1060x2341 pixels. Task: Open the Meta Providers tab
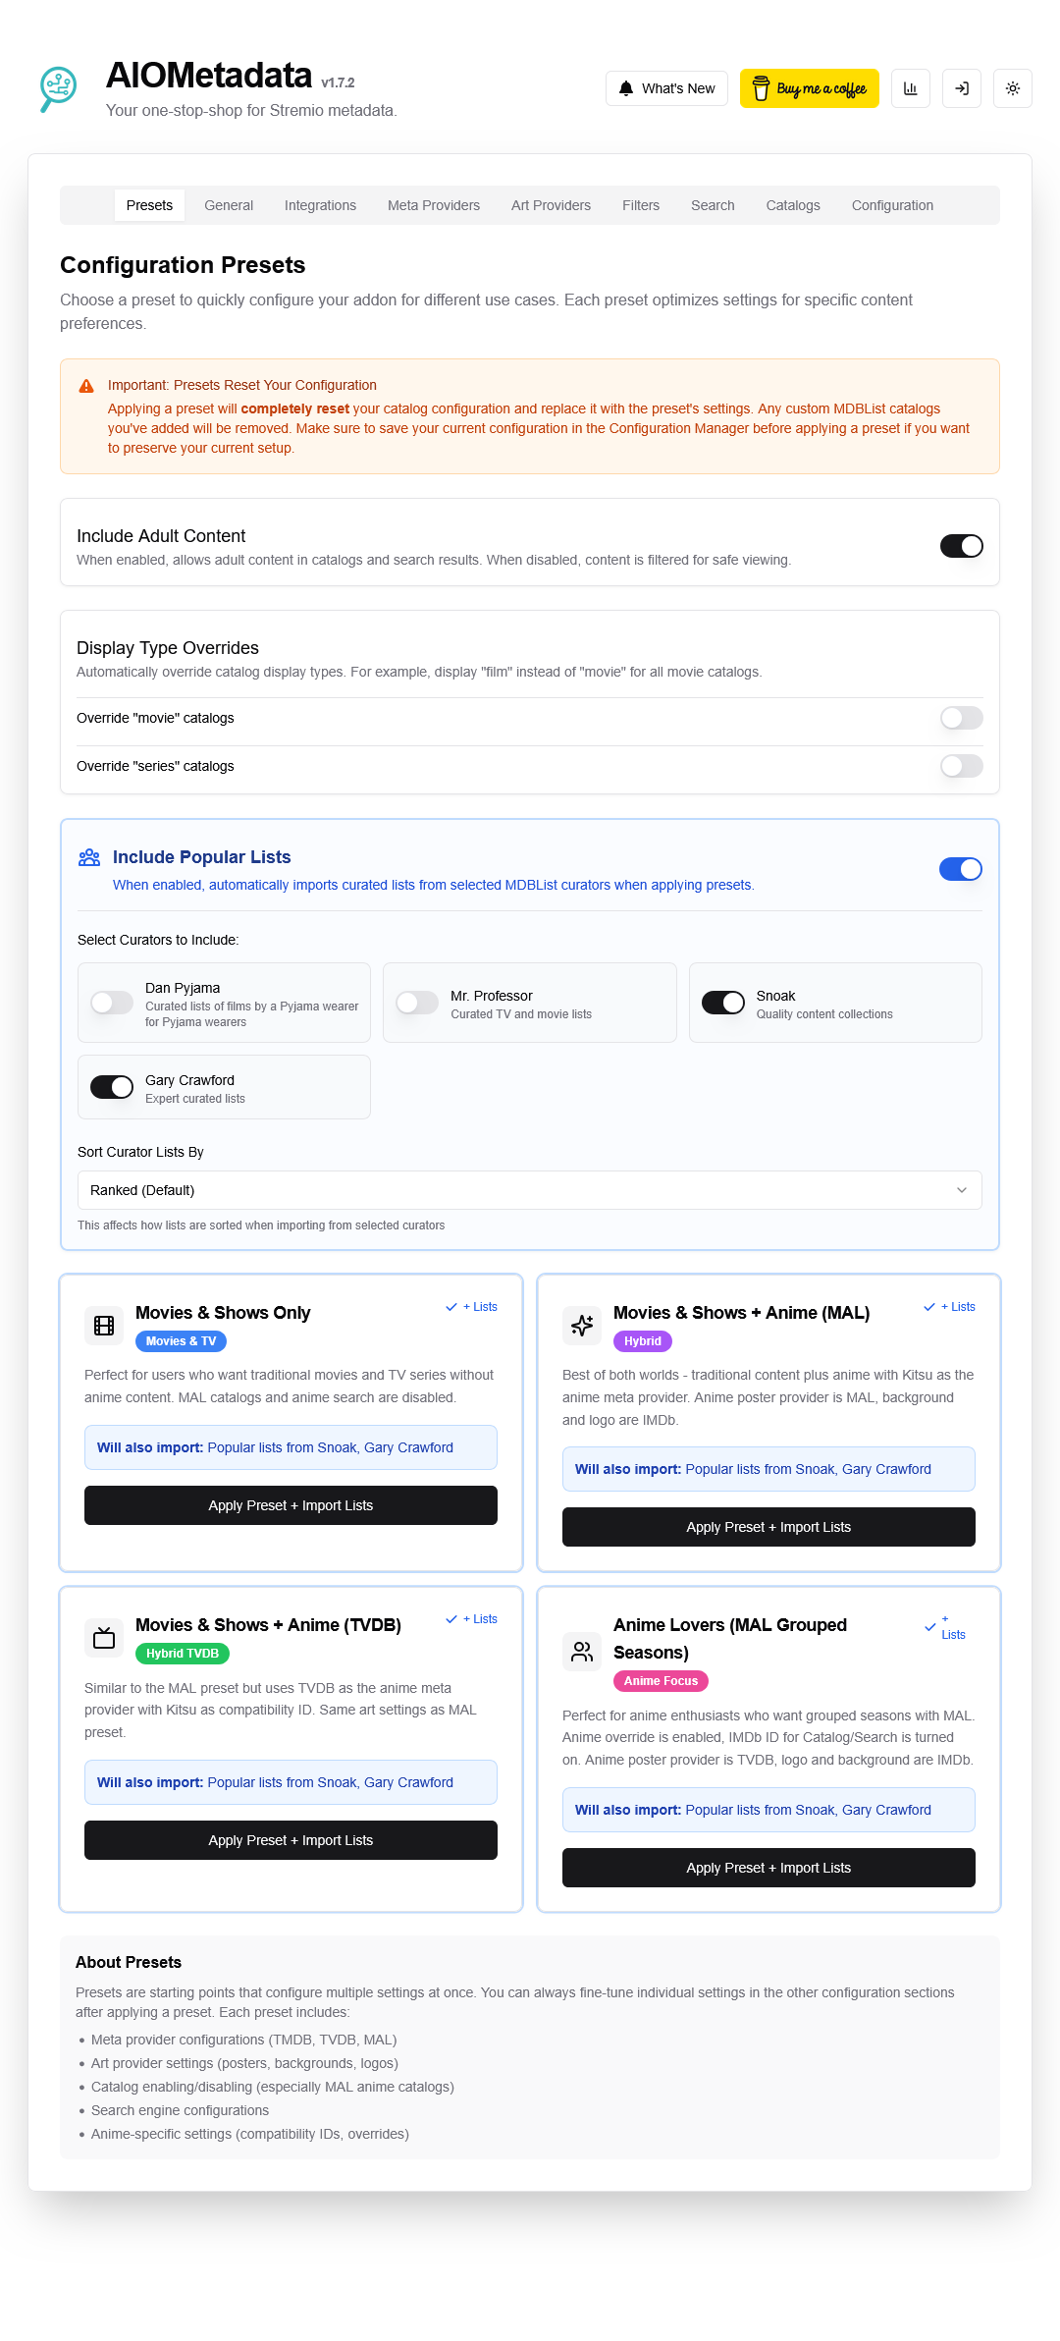[x=433, y=205]
